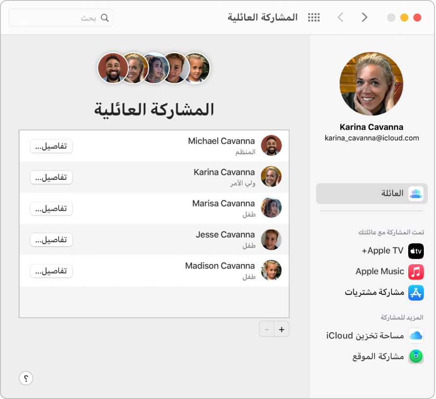This screenshot has height=399, width=436.
Task: Click Karina Cavanna's large profile photo
Action: [x=371, y=84]
